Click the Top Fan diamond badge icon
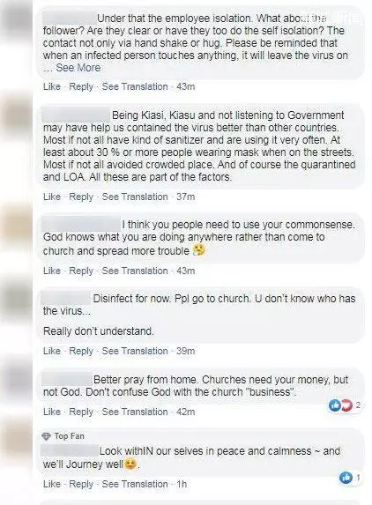Screen dimensions: 372x505 coord(47,436)
